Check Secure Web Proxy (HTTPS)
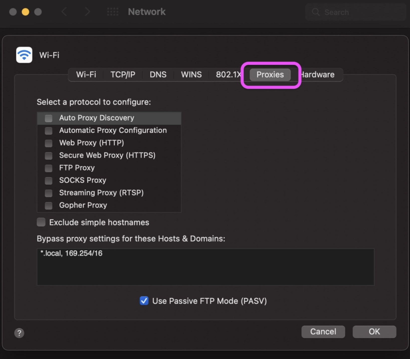 click(48, 155)
